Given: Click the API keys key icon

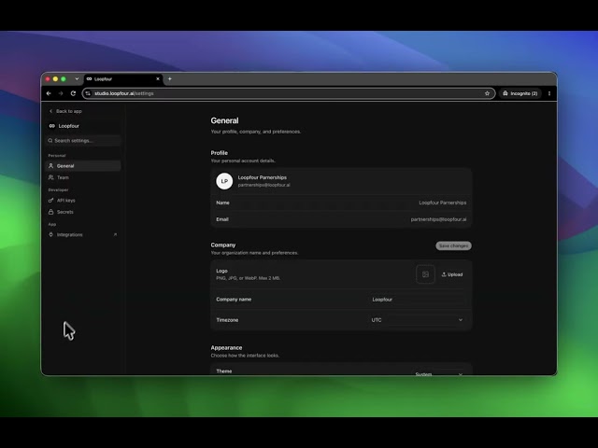Looking at the screenshot, I should point(50,201).
